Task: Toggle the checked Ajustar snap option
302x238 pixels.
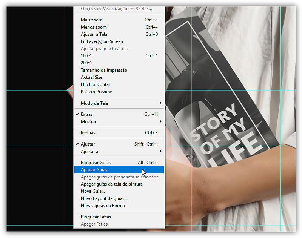Action: click(x=119, y=144)
